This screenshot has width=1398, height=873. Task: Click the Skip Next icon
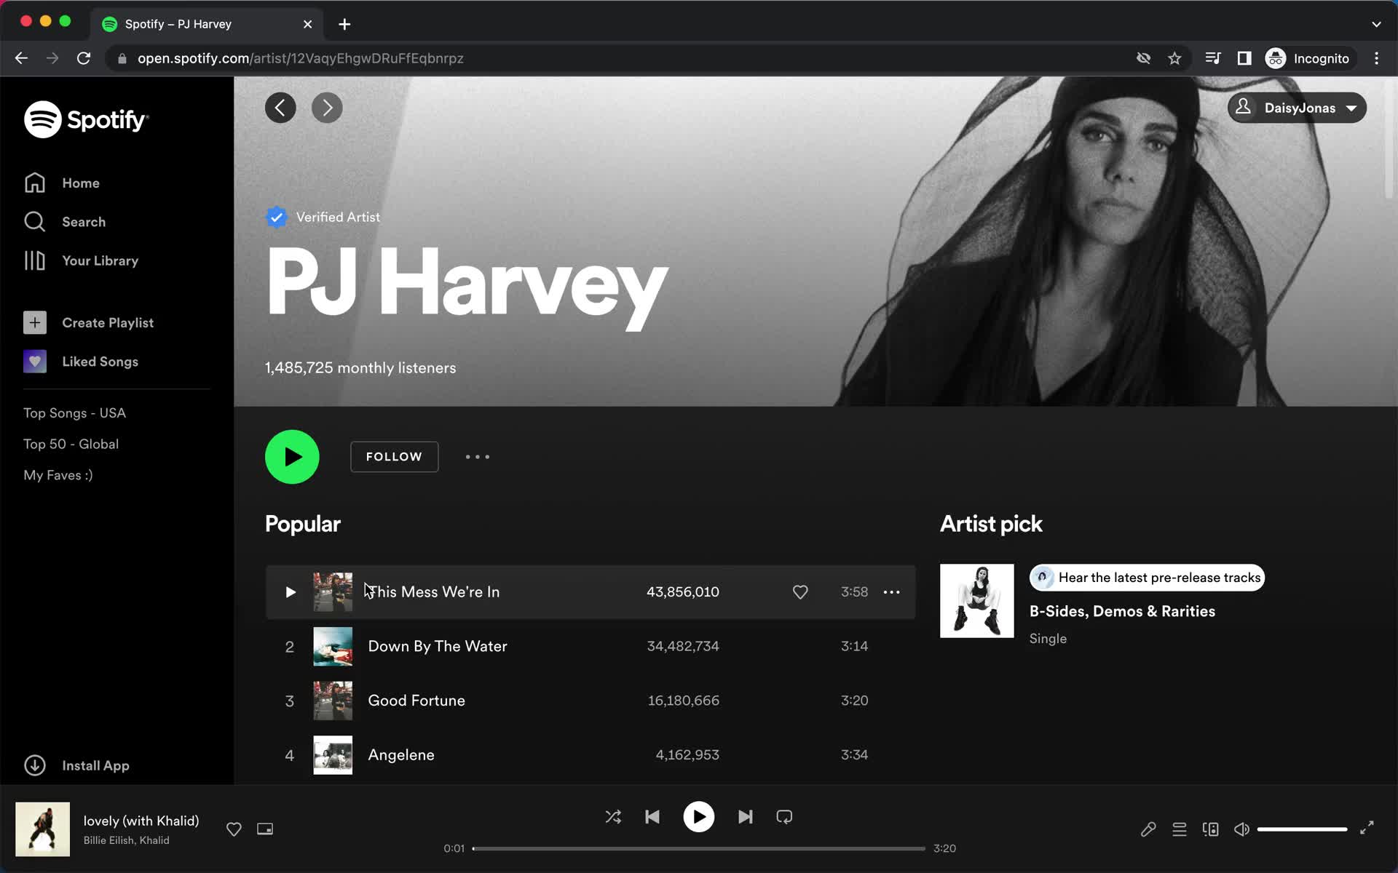(744, 817)
